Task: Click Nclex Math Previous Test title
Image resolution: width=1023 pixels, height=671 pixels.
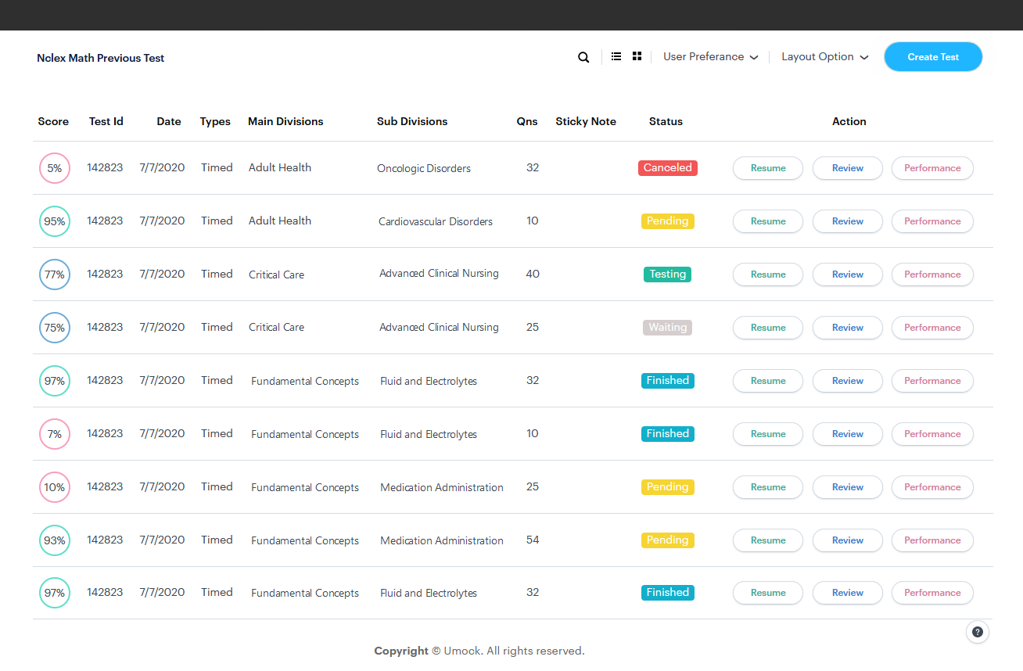Action: (x=101, y=58)
